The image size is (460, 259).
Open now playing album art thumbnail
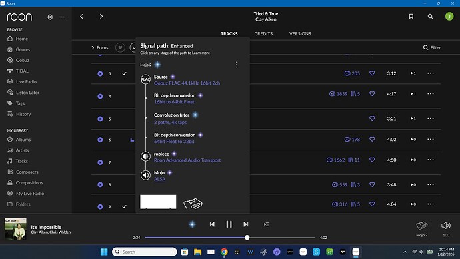15,229
